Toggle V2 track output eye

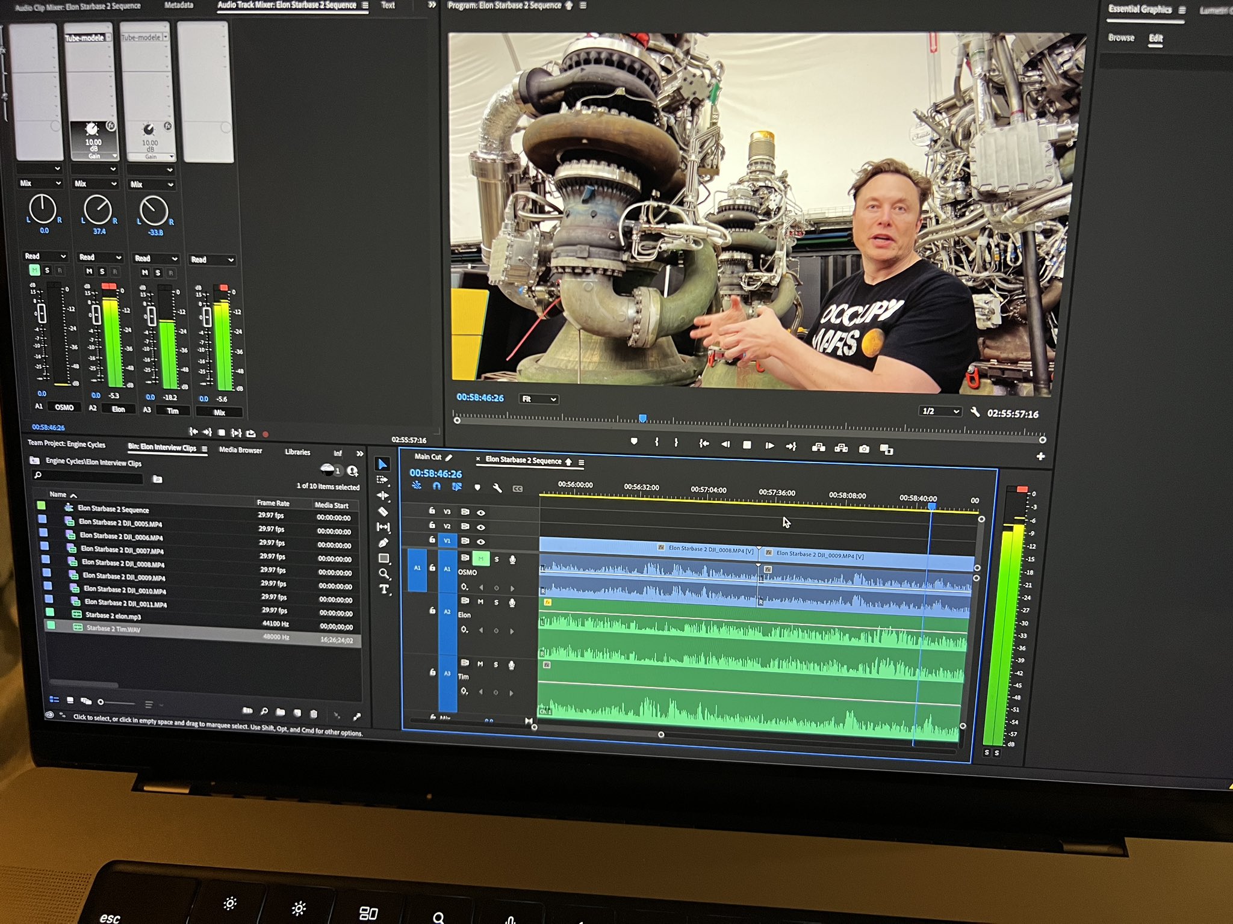pos(481,527)
